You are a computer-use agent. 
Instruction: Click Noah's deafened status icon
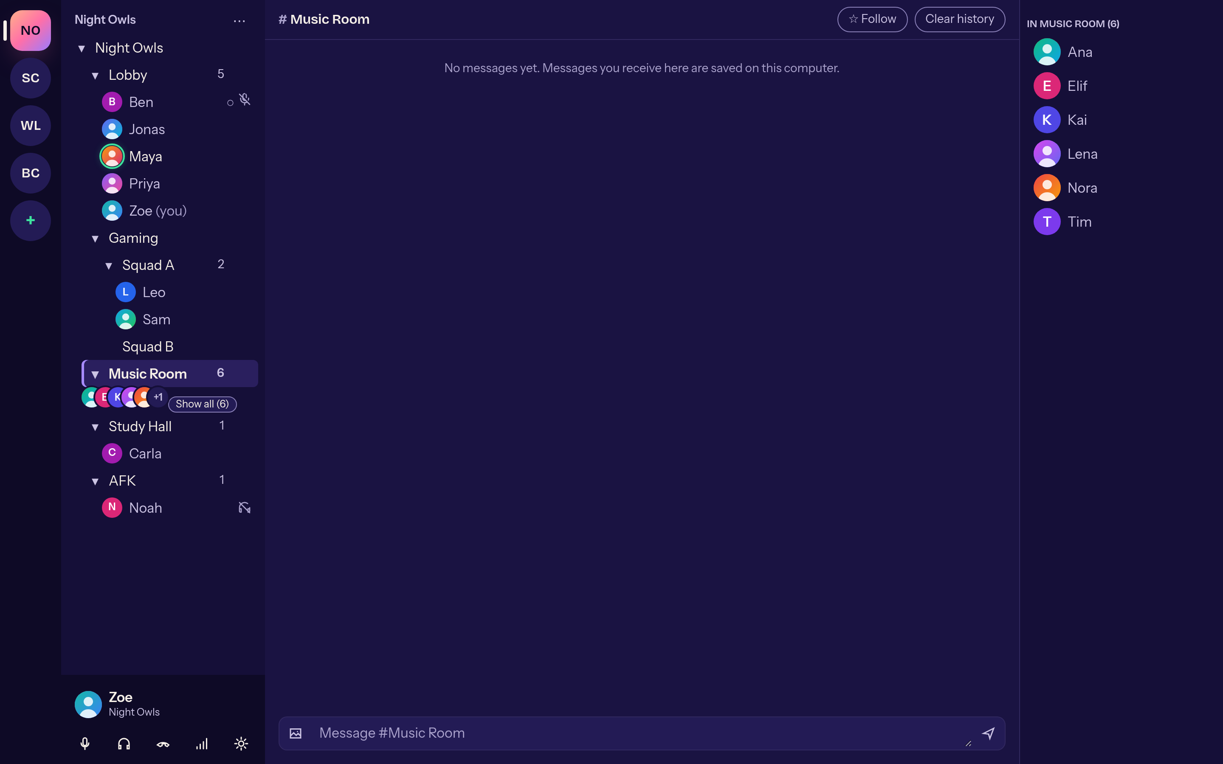[x=245, y=507]
